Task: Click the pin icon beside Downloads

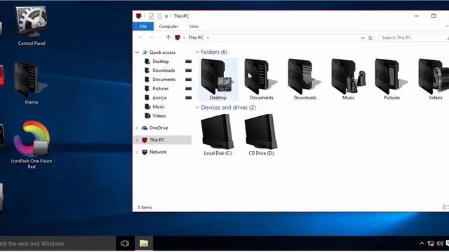Action: pos(188,71)
